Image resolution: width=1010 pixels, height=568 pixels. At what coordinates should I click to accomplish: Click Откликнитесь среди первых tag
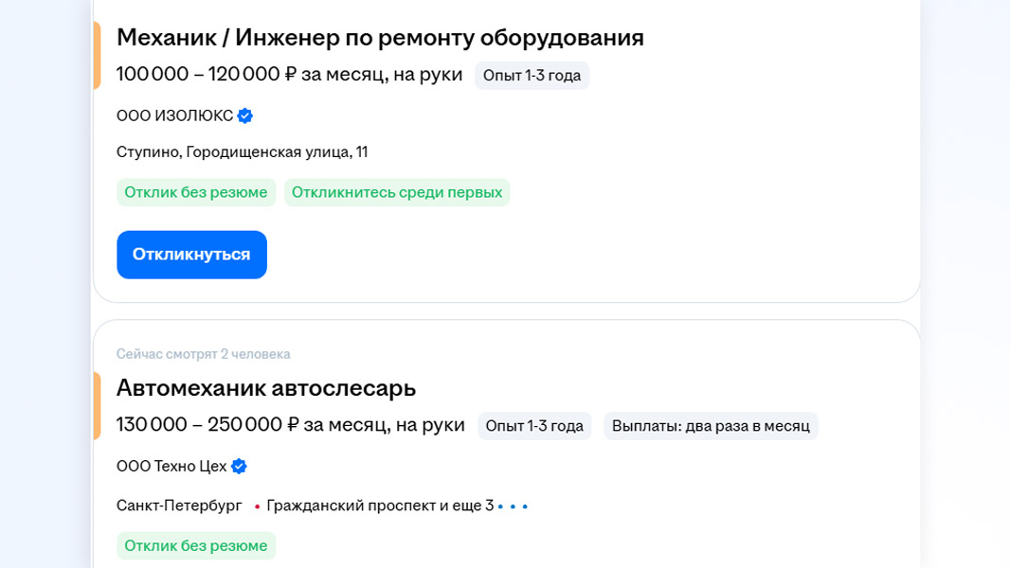(x=397, y=192)
